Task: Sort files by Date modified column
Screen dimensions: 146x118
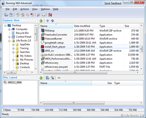Action: (85, 26)
